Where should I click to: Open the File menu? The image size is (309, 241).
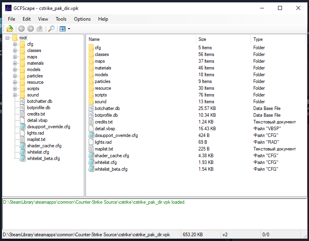[12, 19]
